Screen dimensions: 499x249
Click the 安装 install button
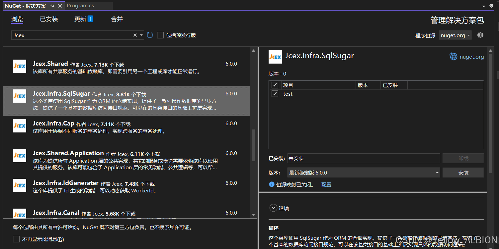pos(463,172)
